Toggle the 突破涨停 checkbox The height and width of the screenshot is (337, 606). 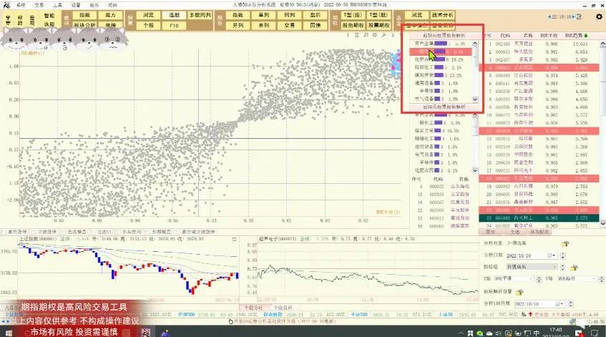pyautogui.click(x=34, y=232)
